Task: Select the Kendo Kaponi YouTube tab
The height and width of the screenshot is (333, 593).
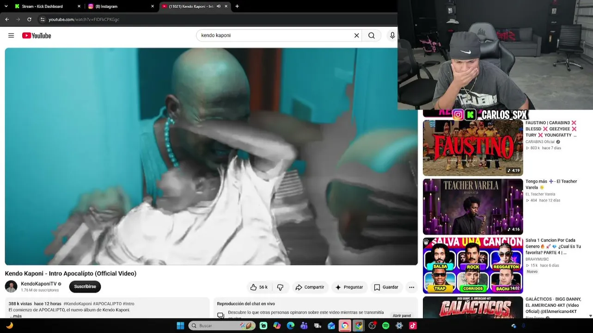Action: pos(195,6)
